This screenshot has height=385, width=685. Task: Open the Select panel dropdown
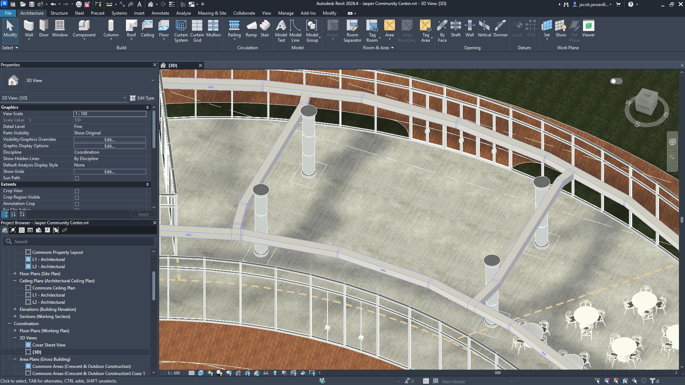coord(10,48)
